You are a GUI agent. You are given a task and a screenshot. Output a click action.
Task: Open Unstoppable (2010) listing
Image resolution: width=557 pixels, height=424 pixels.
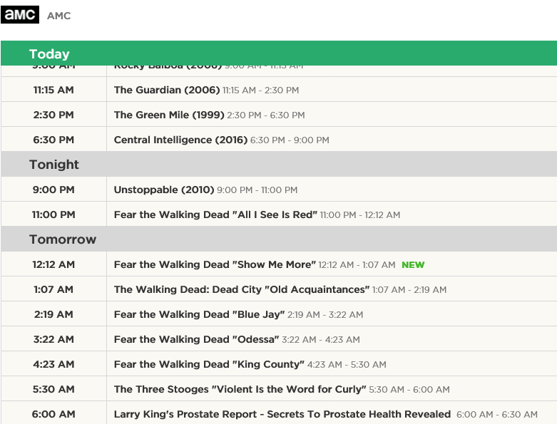click(x=164, y=190)
